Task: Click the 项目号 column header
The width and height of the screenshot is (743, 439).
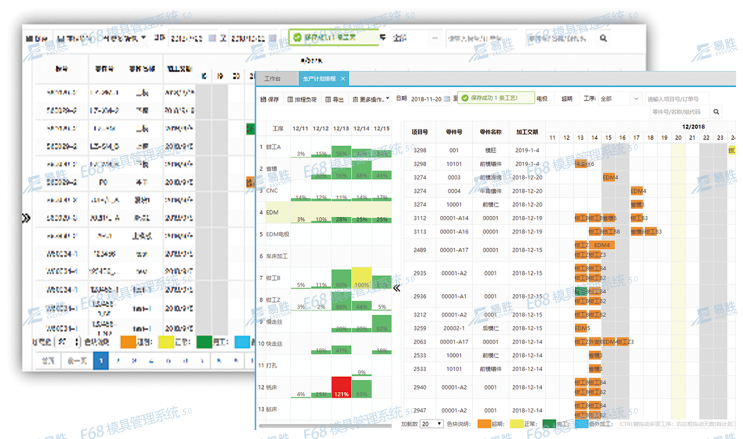Action: [420, 132]
